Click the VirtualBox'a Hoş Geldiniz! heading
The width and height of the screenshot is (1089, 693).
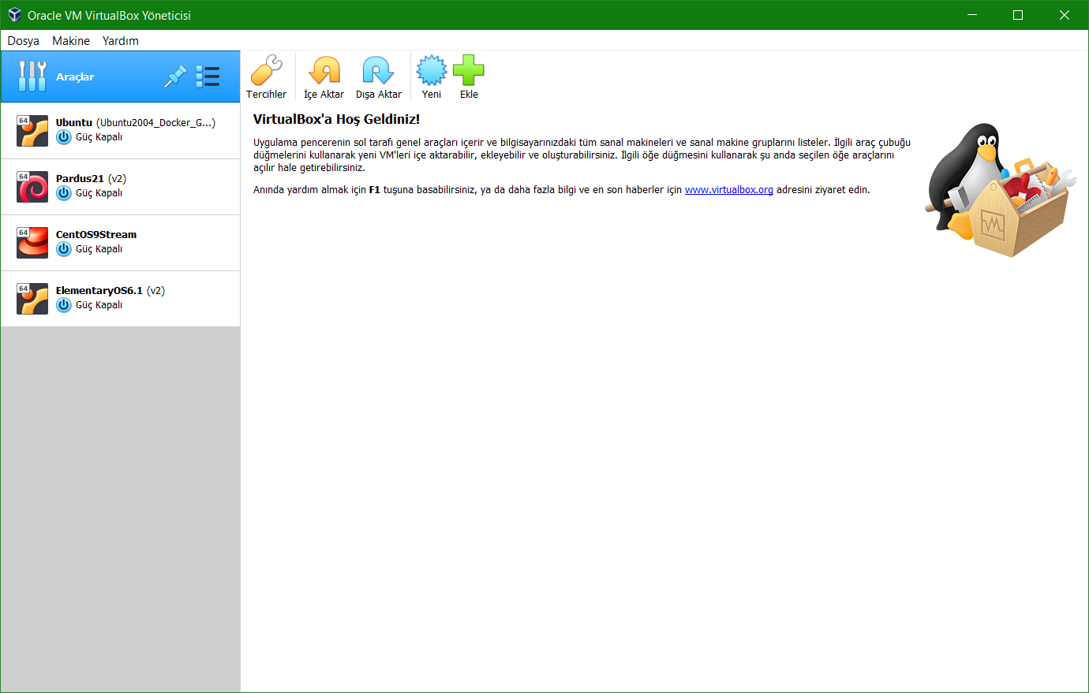337,119
